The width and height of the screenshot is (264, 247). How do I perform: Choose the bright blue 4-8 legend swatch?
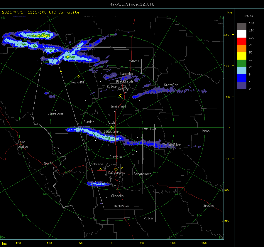tap(242, 78)
